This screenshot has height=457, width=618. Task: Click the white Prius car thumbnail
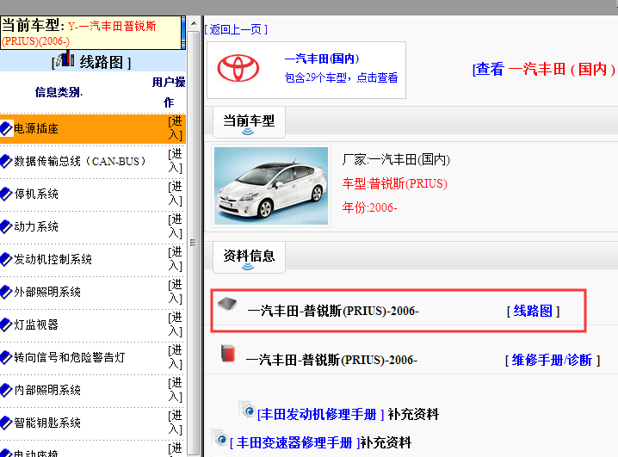271,186
